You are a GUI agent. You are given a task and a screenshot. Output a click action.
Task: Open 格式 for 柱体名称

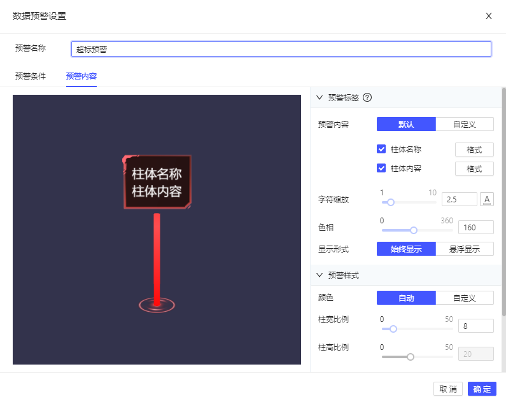tap(474, 150)
